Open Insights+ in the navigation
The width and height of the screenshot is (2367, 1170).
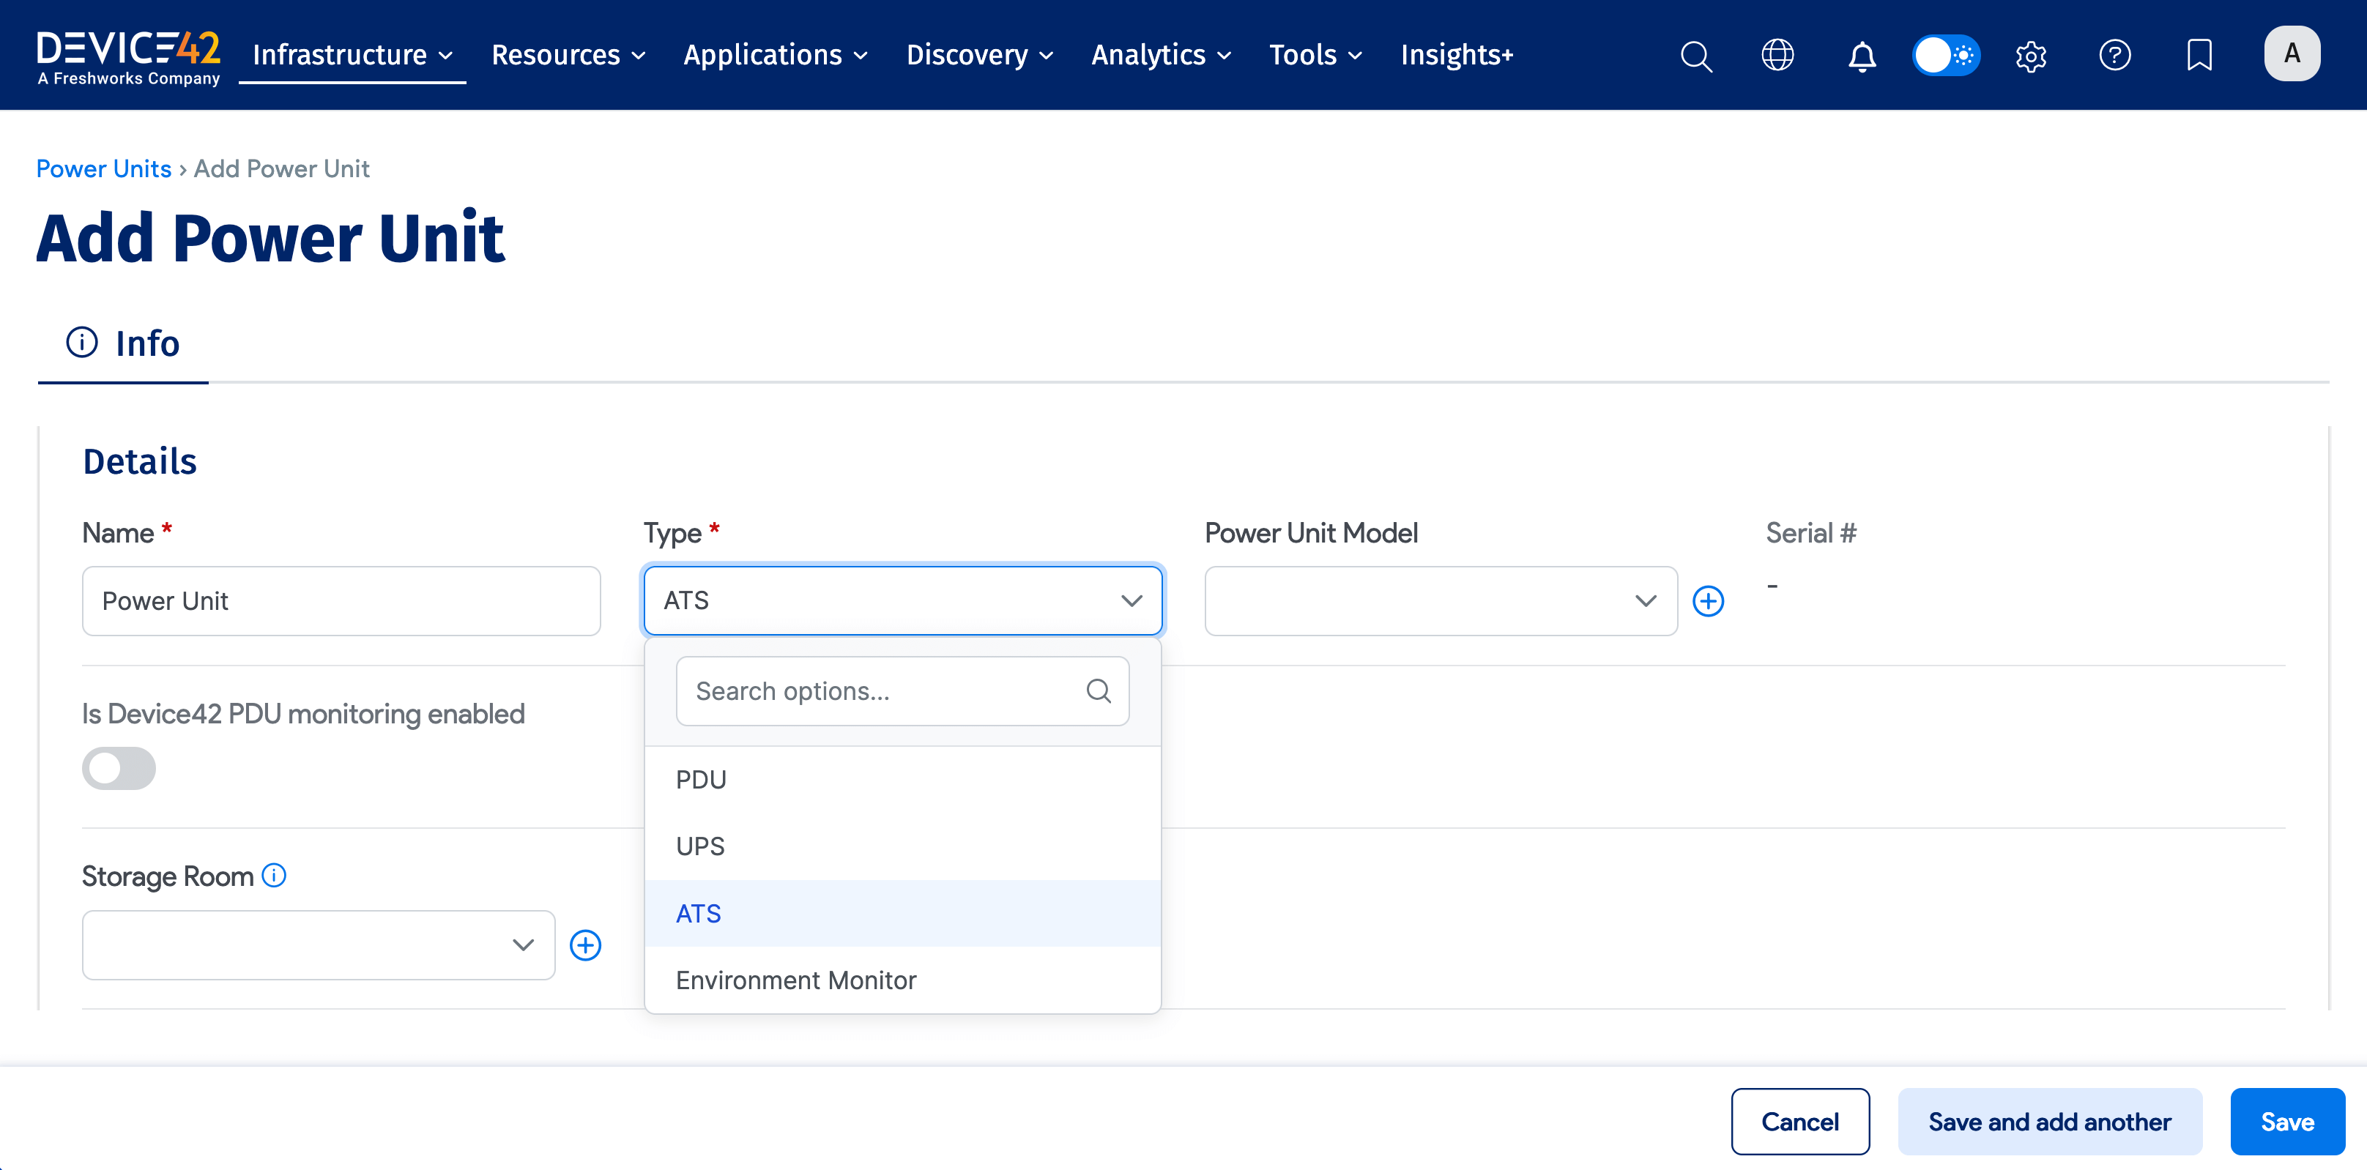click(1457, 55)
